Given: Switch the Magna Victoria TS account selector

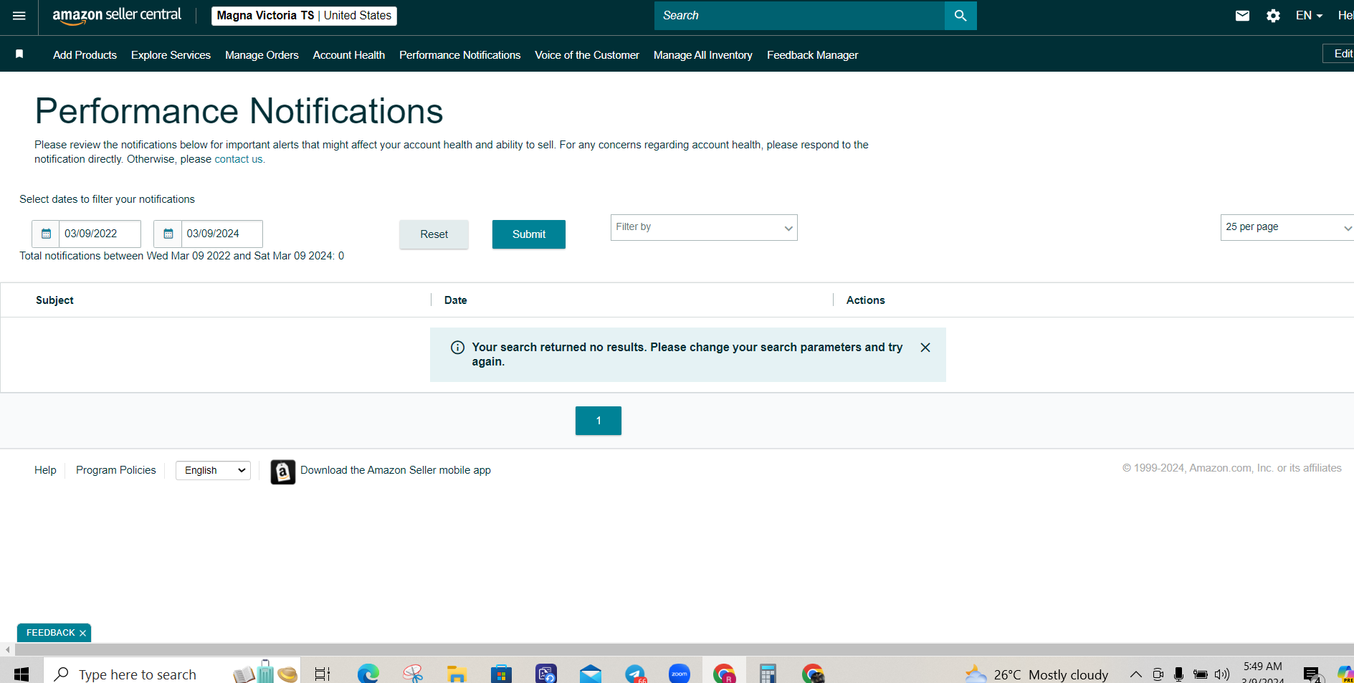Looking at the screenshot, I should pos(304,16).
